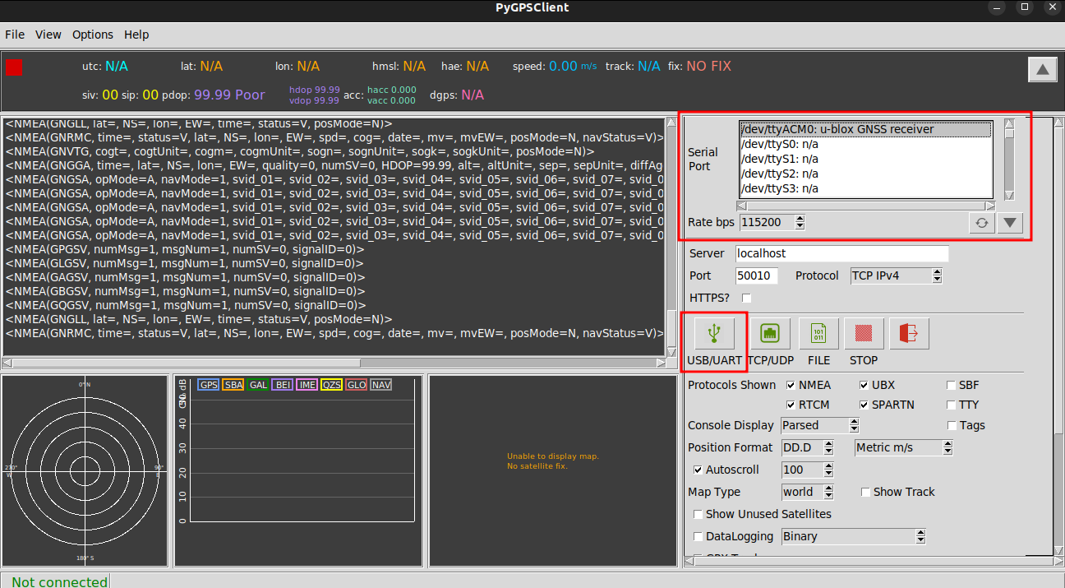This screenshot has width=1065, height=588.
Task: Open the Position Format DD.D dropdown
Action: point(807,447)
